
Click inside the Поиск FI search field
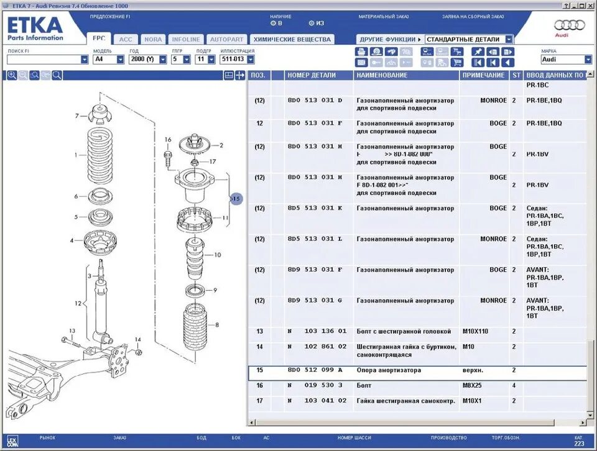point(44,59)
